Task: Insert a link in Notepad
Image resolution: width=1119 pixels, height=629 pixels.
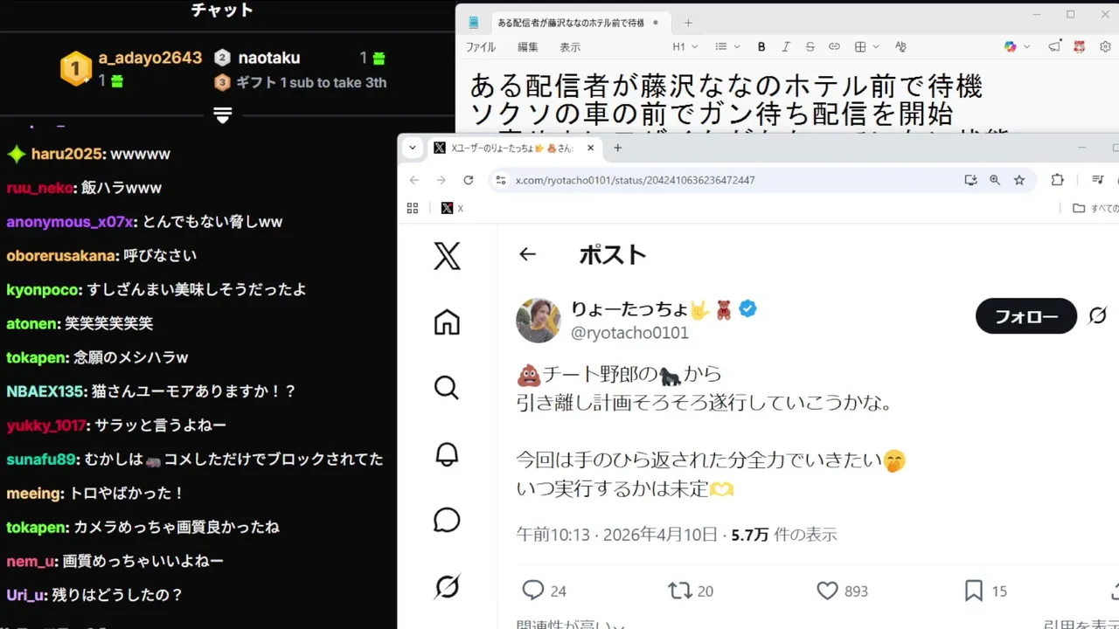Action: click(x=834, y=47)
